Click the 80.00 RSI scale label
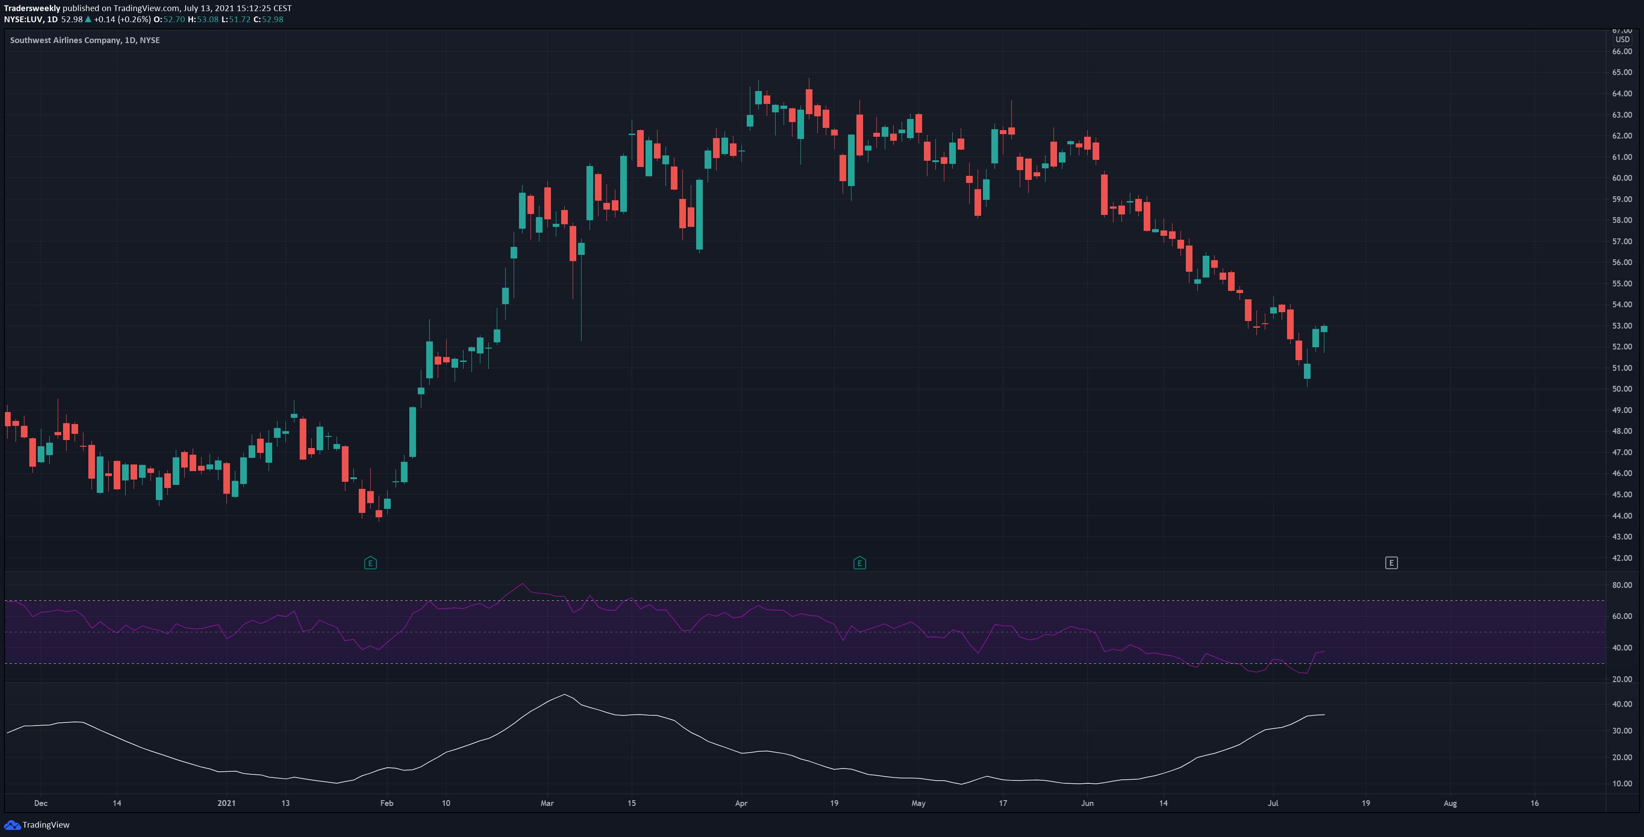 [x=1622, y=585]
